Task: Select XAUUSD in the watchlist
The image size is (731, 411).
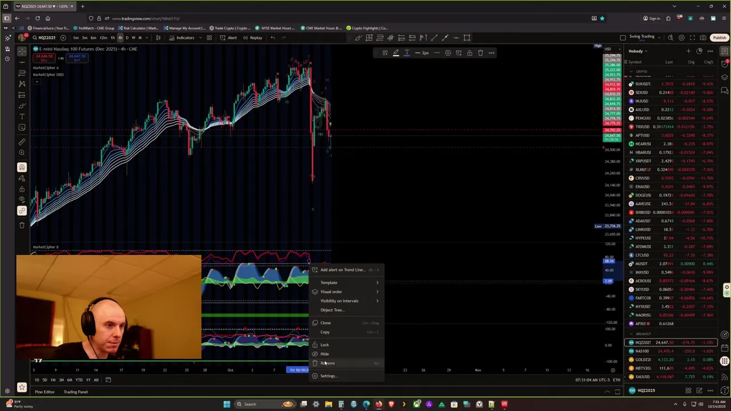Action: coord(671,377)
